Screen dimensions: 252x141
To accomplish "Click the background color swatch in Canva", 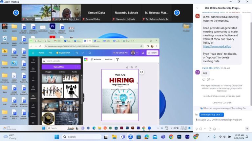I will [86, 59].
